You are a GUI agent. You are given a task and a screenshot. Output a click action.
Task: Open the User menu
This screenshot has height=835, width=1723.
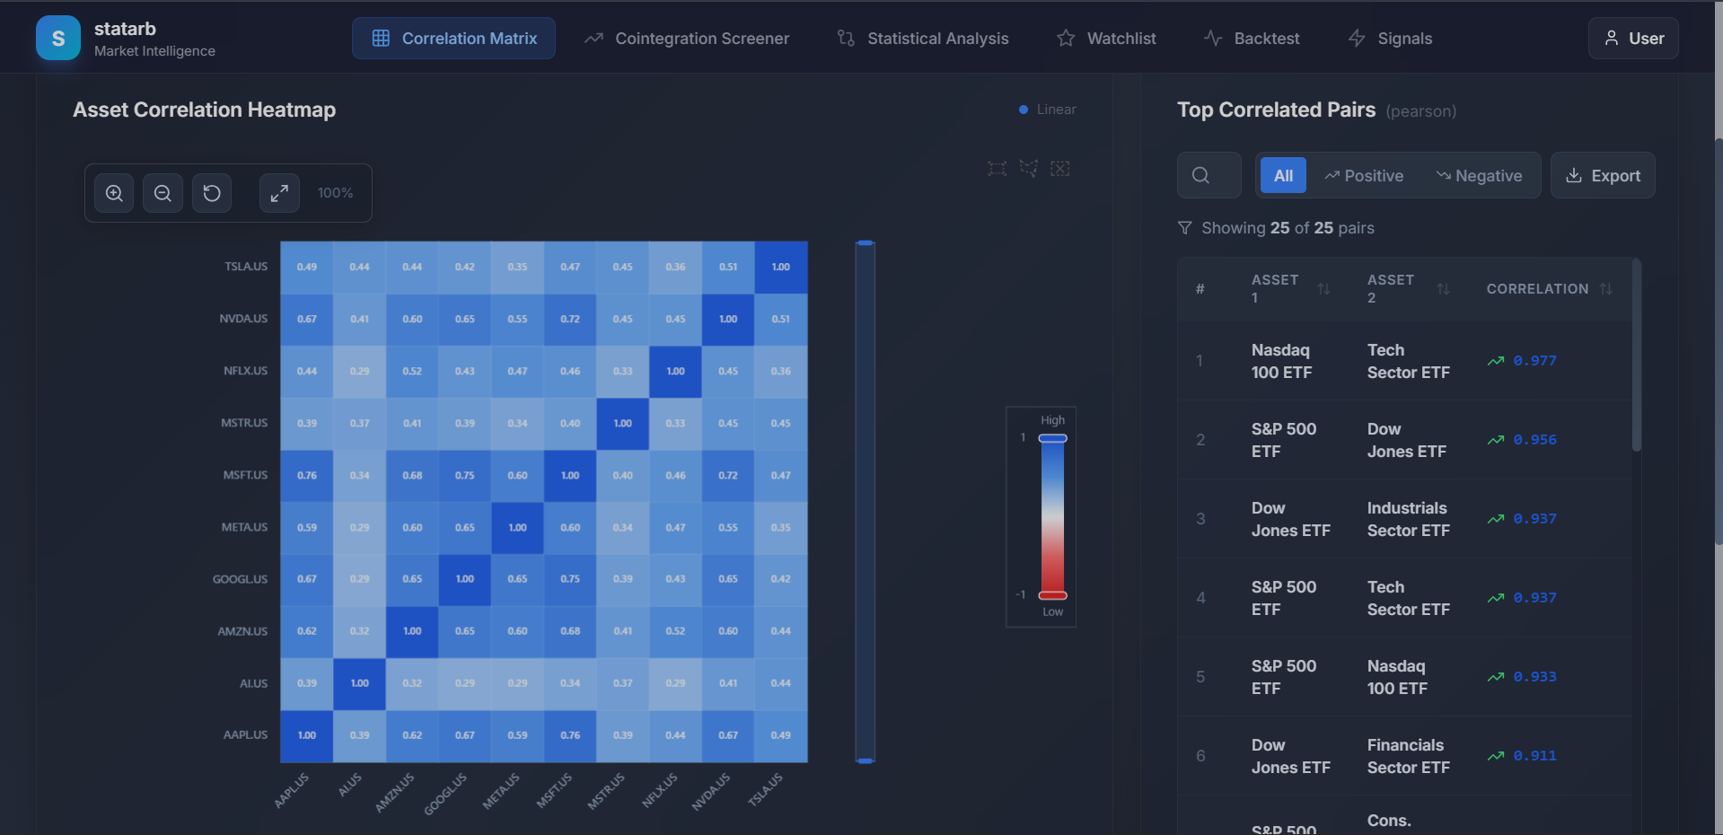click(x=1632, y=38)
